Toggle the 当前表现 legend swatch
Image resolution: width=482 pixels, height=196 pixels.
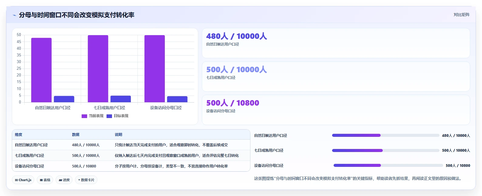point(84,116)
